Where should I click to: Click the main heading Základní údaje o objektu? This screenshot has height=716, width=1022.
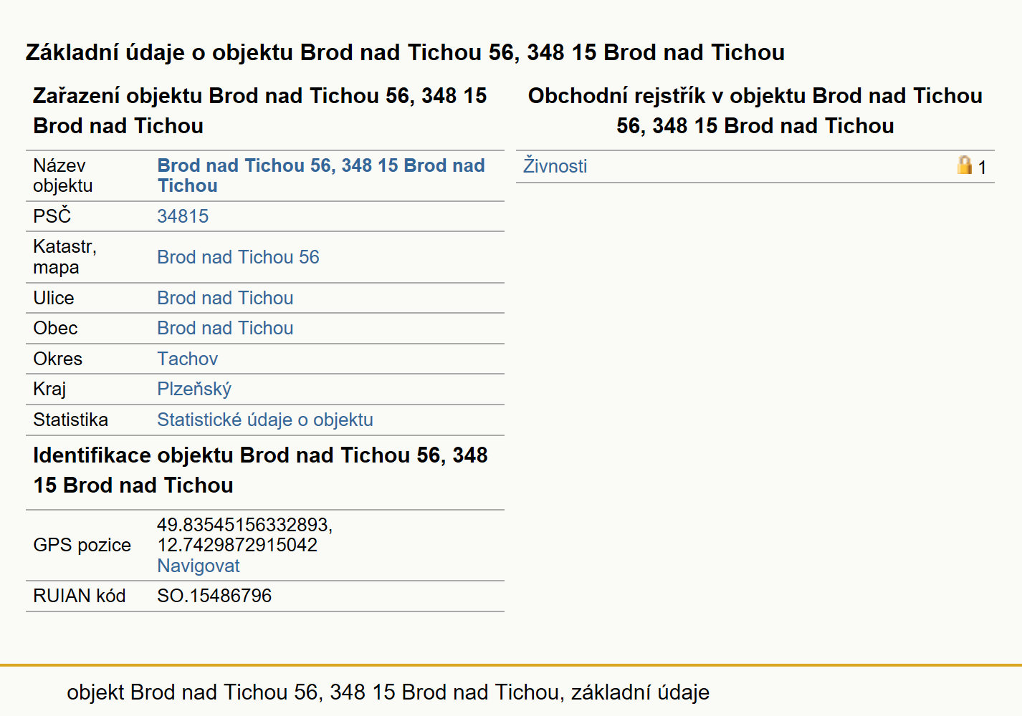(x=405, y=52)
